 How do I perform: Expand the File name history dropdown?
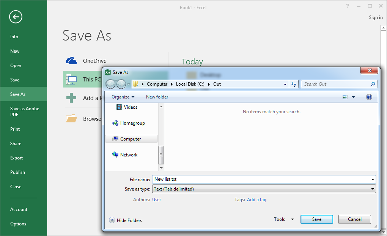pyautogui.click(x=373, y=179)
